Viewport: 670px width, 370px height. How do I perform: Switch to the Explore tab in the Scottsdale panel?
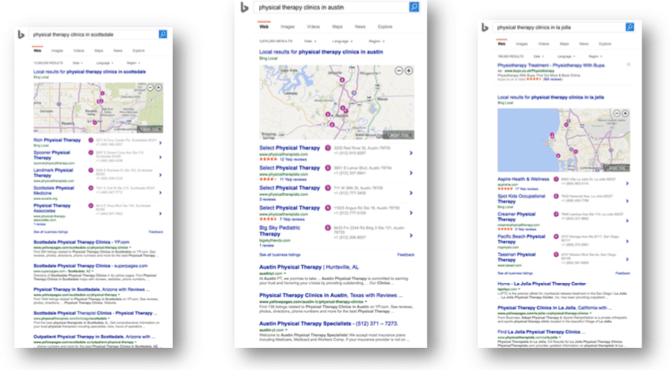tap(139, 51)
